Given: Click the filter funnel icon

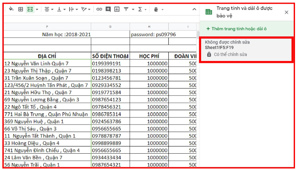Looking at the screenshot, I should pos(127,9).
